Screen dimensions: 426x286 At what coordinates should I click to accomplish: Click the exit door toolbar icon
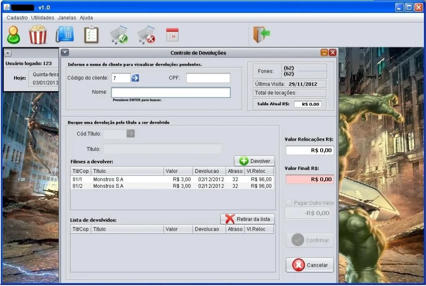(262, 34)
